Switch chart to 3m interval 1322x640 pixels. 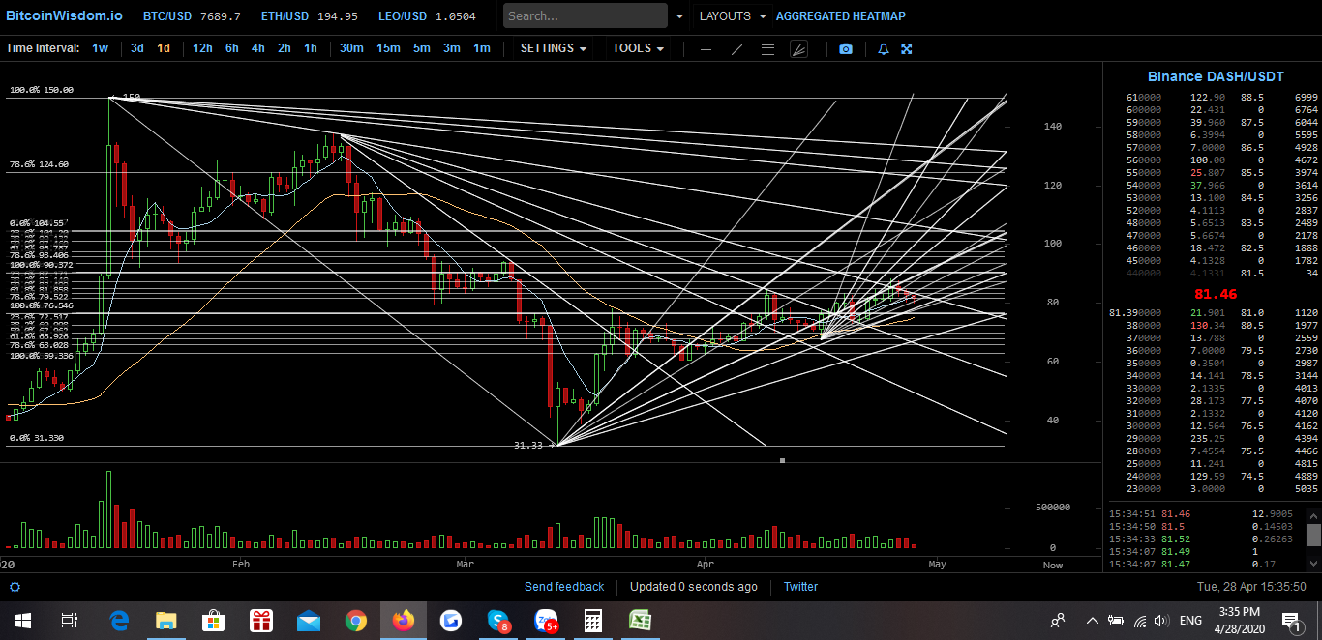coord(452,48)
